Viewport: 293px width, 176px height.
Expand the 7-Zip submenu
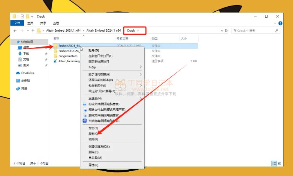pos(112,67)
